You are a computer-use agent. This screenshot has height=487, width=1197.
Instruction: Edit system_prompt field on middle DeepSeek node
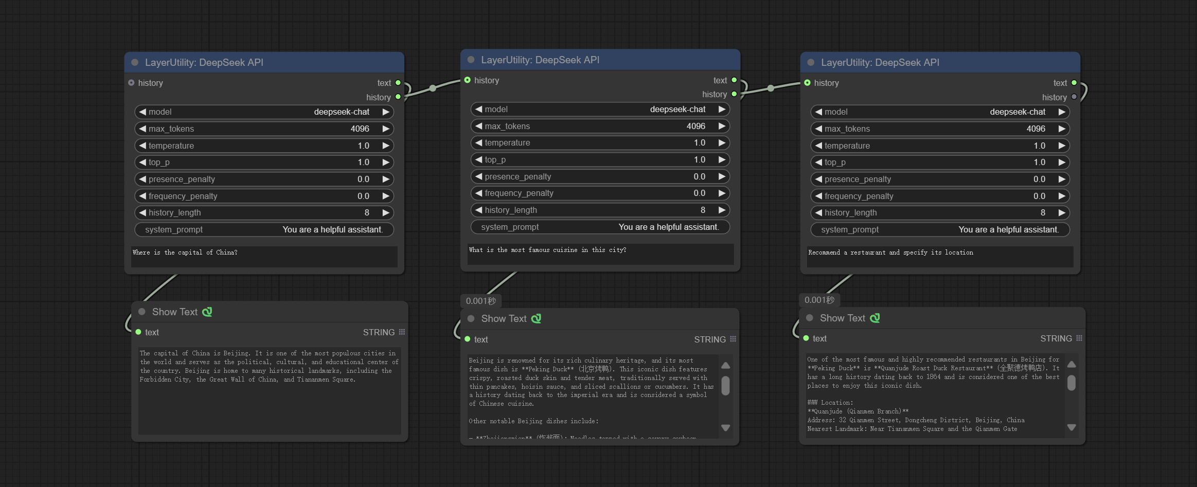[x=600, y=227]
